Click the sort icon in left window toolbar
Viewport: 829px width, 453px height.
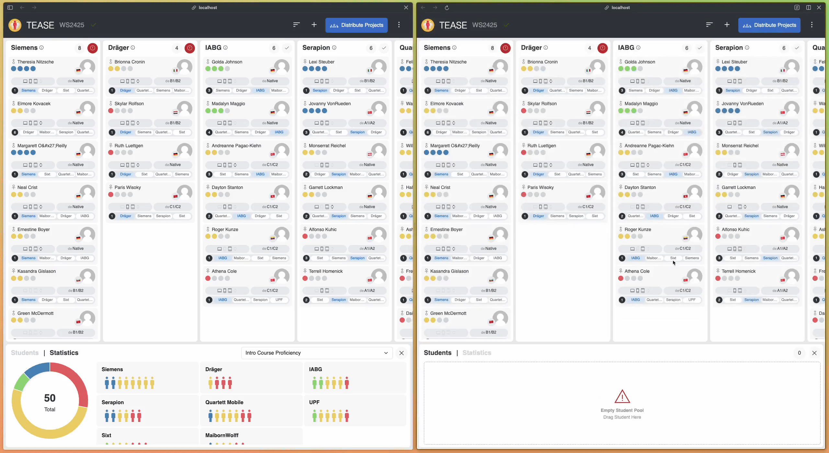coord(296,25)
